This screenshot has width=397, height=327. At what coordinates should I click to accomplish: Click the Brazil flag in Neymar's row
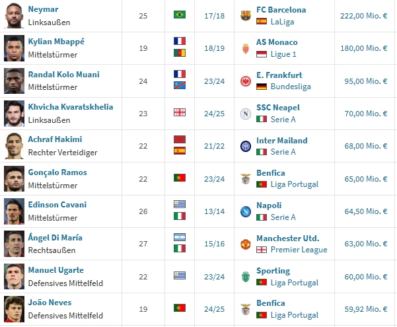pos(179,15)
